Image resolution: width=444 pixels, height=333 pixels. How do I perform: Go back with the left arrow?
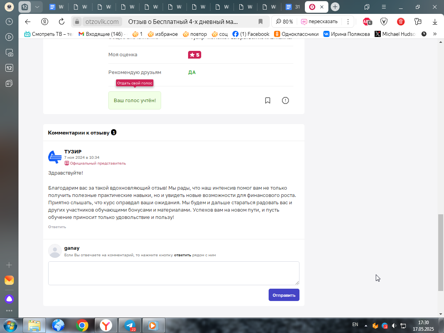coord(28,22)
